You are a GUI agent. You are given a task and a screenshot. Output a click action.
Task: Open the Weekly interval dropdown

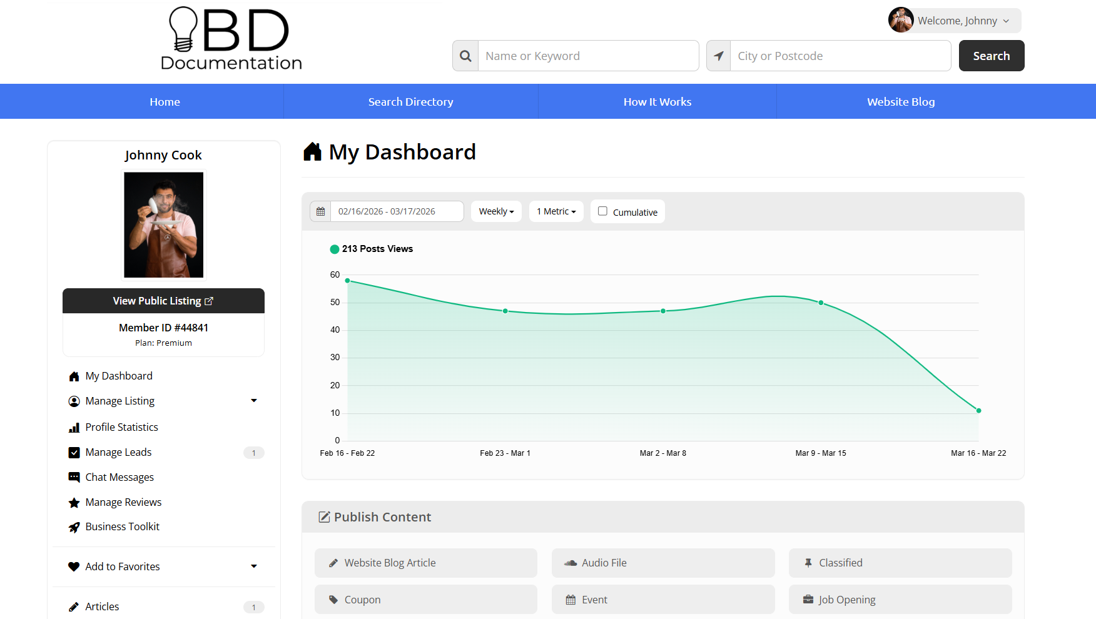496,211
